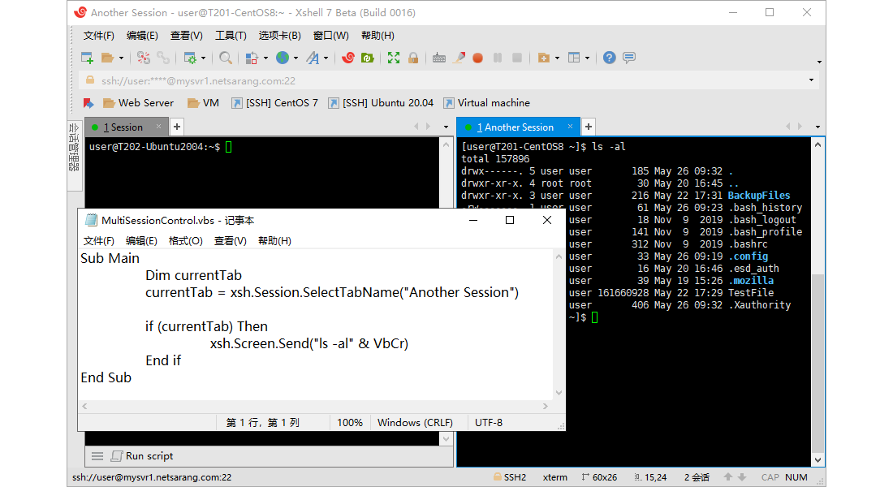Expand the layout icon dropdown arrow
The width and height of the screenshot is (893, 487).
[587, 58]
